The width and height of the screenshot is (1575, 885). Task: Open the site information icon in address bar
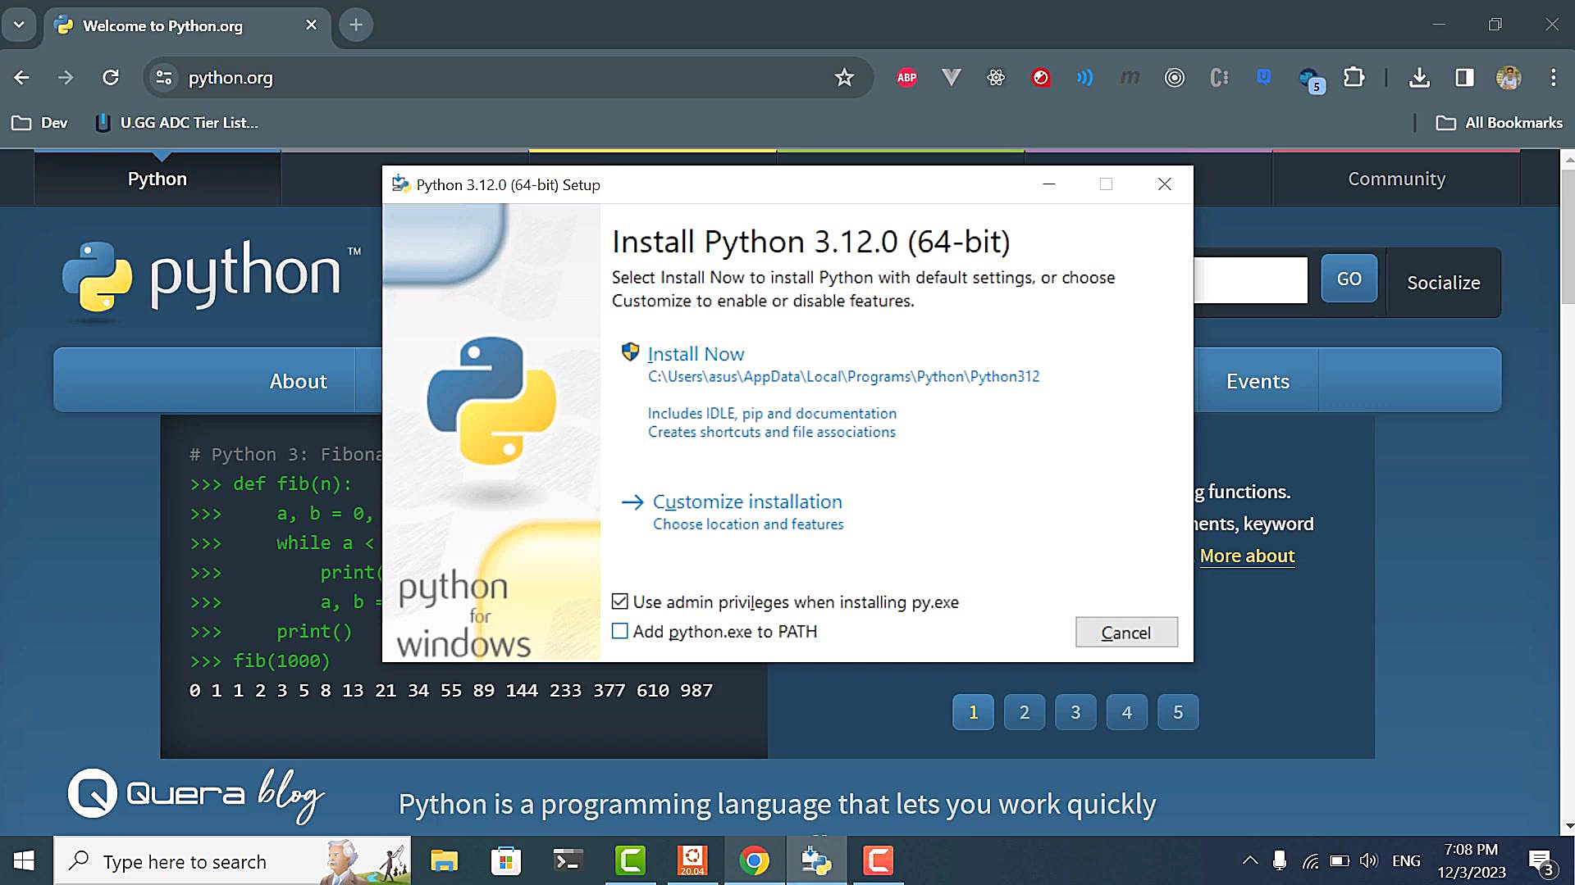point(164,78)
